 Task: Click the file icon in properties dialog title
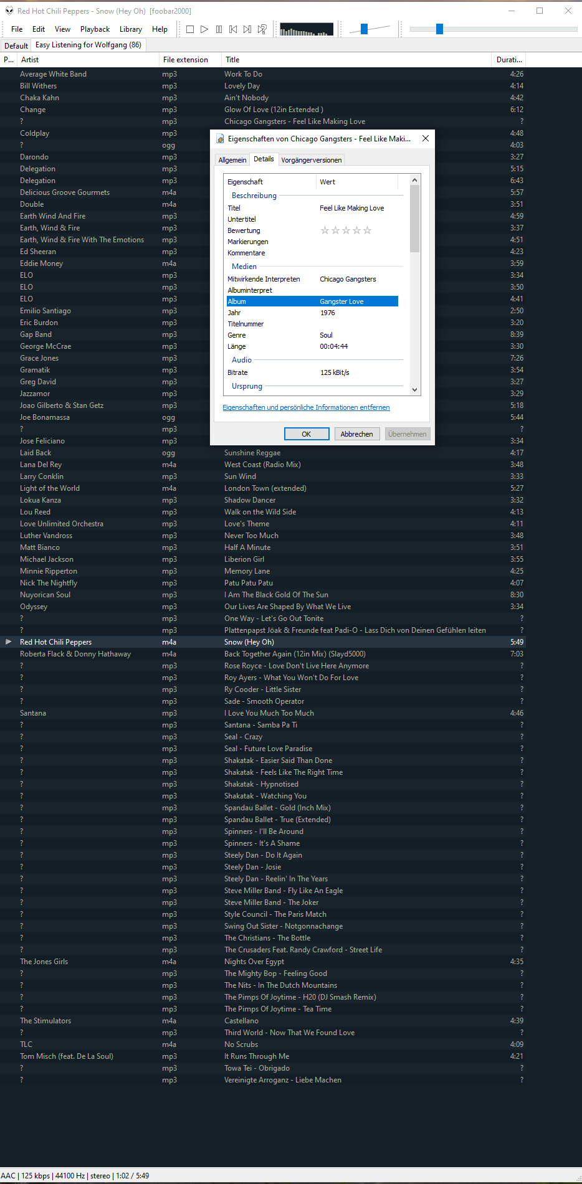tap(220, 139)
